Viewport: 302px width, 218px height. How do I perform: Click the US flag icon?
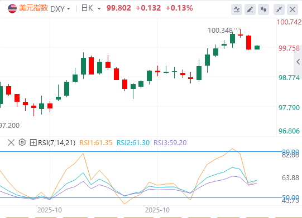coord(12,9)
